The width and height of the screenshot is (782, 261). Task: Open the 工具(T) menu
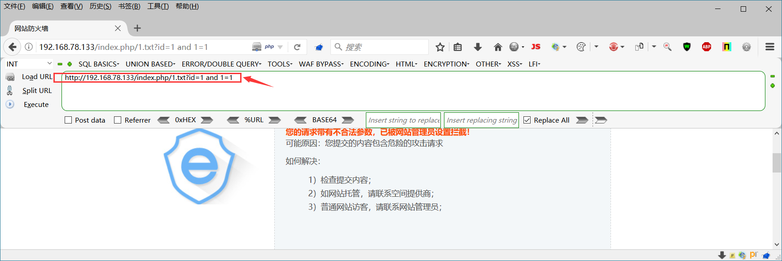pos(158,6)
